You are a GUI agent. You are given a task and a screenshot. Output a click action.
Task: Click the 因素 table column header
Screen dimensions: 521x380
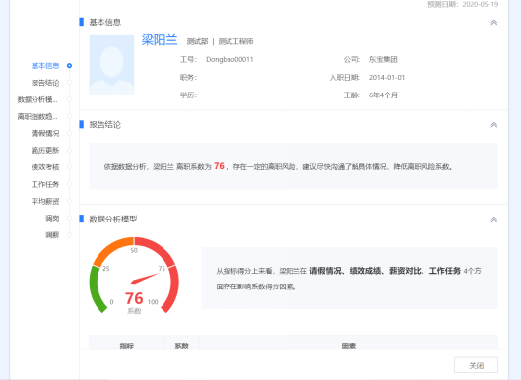349,346
